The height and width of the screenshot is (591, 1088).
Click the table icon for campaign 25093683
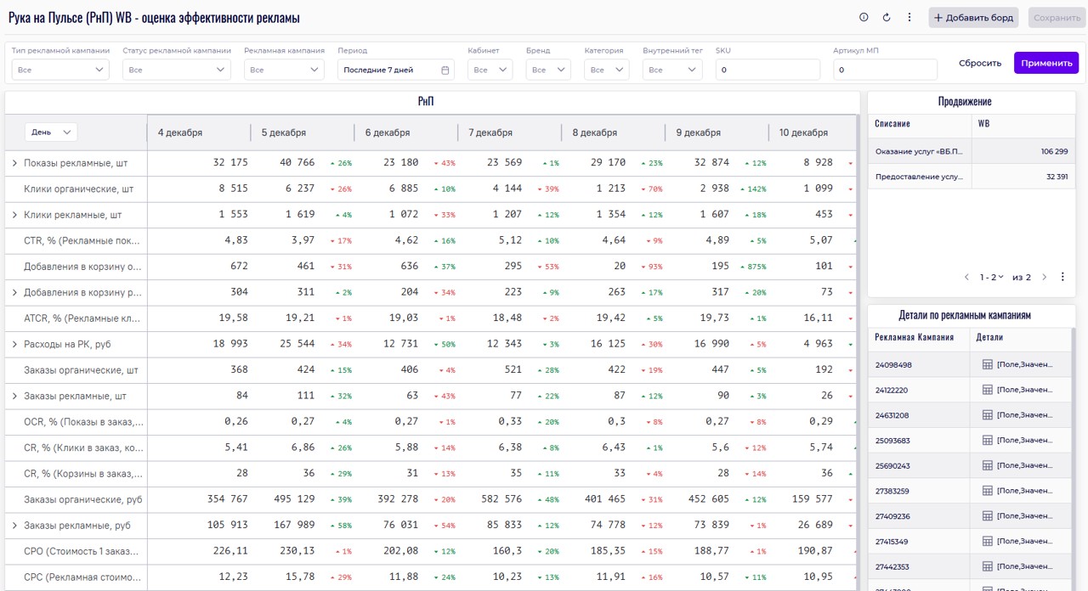click(x=988, y=441)
